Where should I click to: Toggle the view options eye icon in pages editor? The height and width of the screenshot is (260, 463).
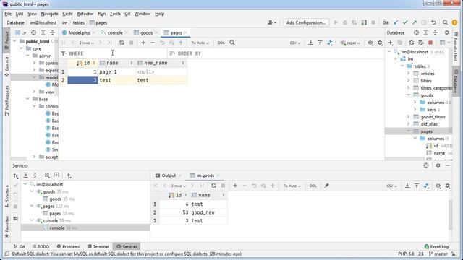click(370, 43)
